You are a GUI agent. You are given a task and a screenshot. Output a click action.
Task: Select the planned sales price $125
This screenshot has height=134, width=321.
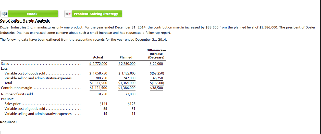pyautogui.click(x=131, y=104)
